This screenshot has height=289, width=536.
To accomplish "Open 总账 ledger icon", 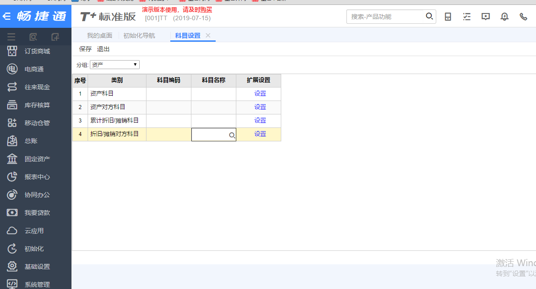I will (12, 141).
